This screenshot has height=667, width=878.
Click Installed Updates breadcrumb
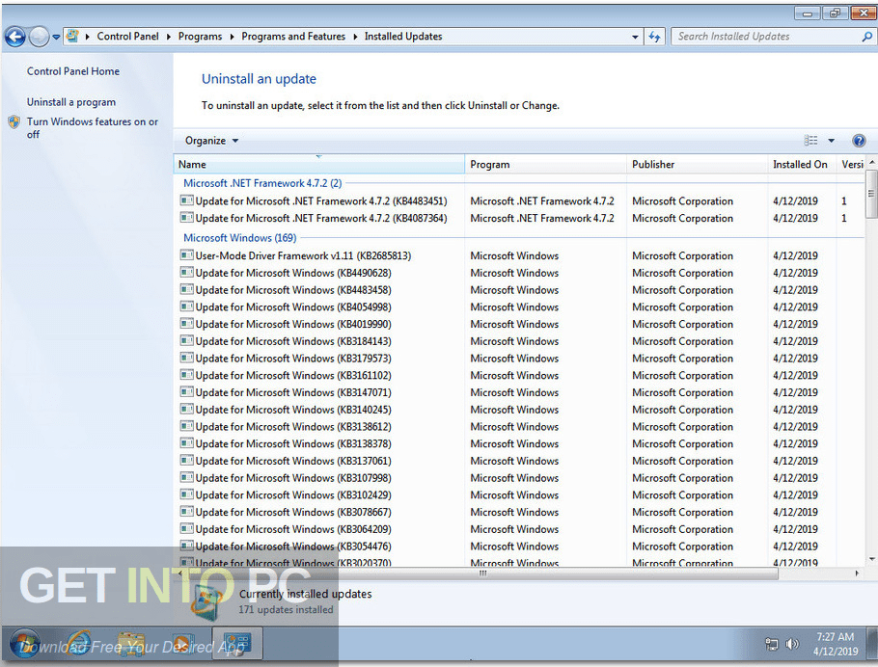[x=403, y=37]
